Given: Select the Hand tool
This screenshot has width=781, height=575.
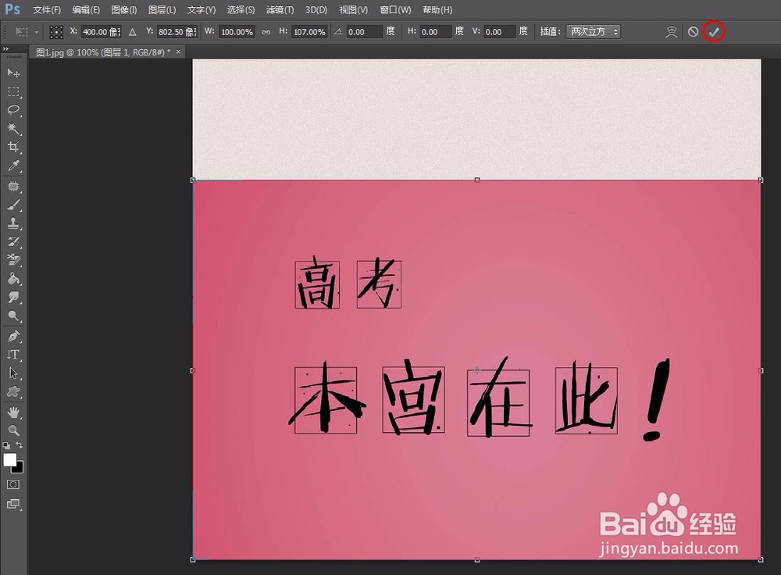Looking at the screenshot, I should pos(13,412).
